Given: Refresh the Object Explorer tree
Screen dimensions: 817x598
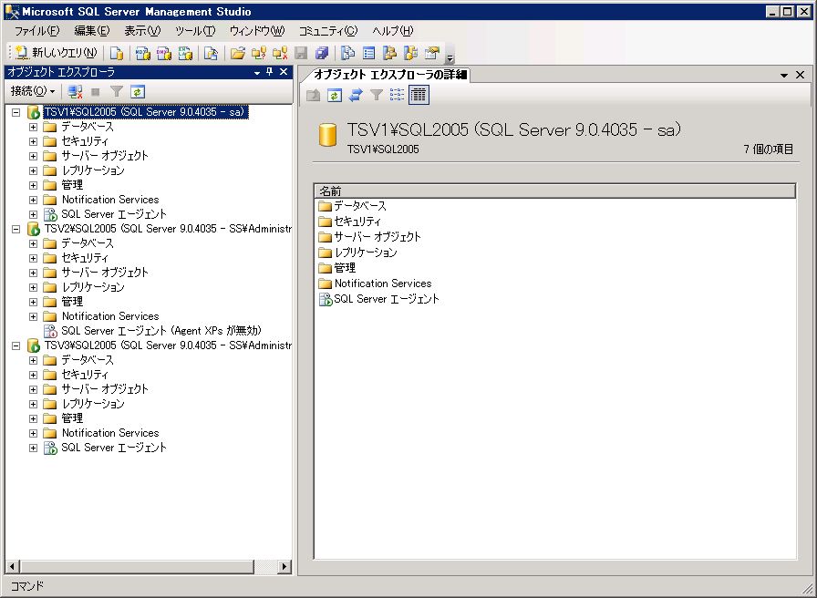Looking at the screenshot, I should tap(137, 92).
